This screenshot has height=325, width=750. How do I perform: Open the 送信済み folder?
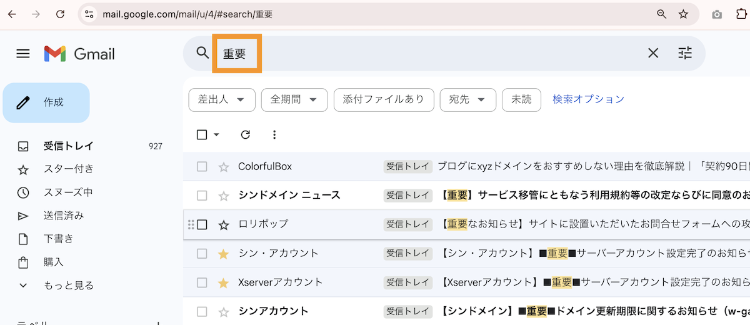pos(63,216)
